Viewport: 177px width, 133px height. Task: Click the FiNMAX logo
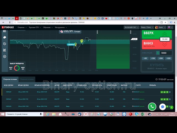pyautogui.click(x=8, y=27)
